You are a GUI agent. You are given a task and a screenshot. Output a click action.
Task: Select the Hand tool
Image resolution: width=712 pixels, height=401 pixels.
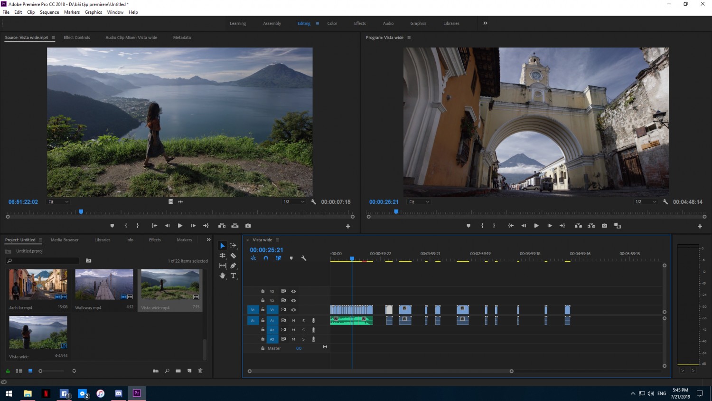pos(222,276)
